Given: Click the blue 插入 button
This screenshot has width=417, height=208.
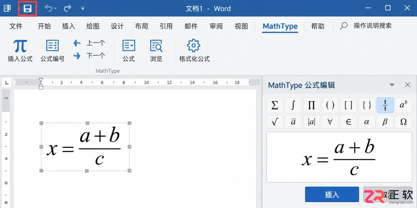Looking at the screenshot, I should click(x=332, y=194).
